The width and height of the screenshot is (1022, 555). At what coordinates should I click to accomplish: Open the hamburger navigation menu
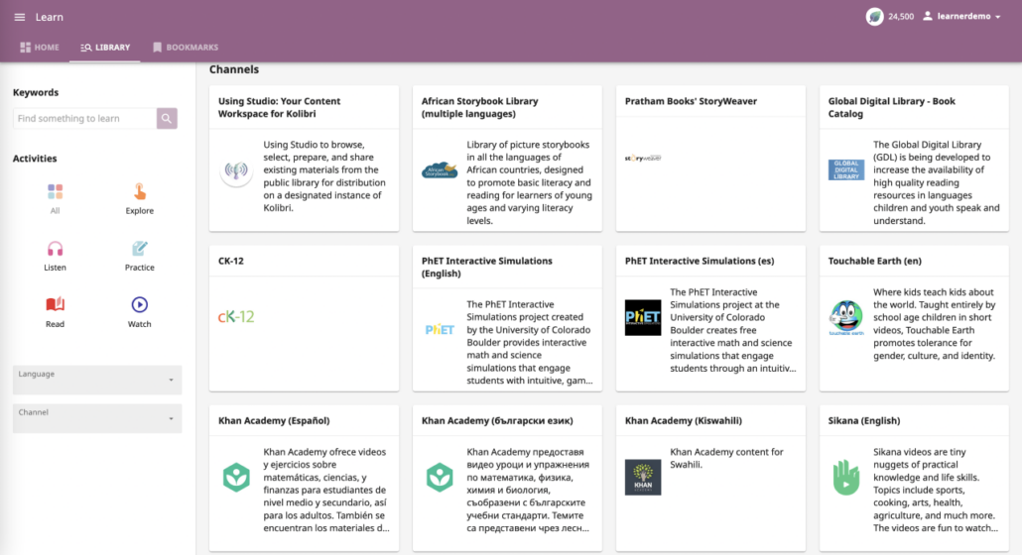click(20, 17)
